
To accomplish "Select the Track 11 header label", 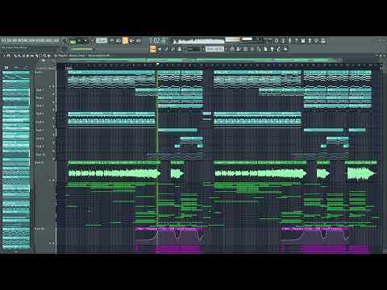I will click(x=40, y=163).
